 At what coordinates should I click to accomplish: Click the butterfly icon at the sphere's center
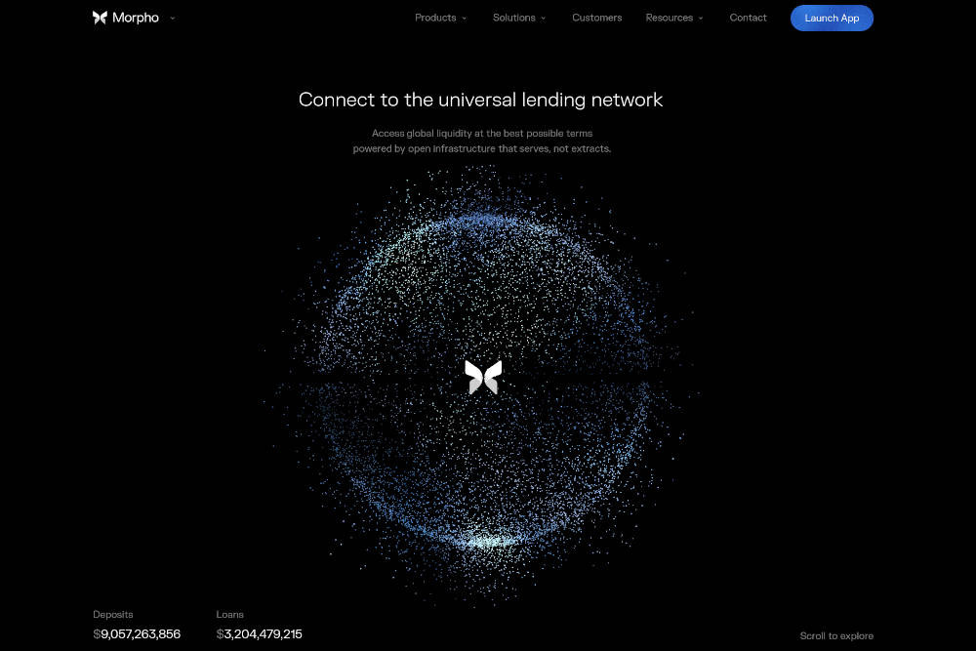tap(483, 377)
